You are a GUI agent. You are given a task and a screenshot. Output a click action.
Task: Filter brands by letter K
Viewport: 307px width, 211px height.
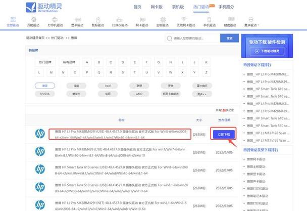pyautogui.click(x=206, y=62)
